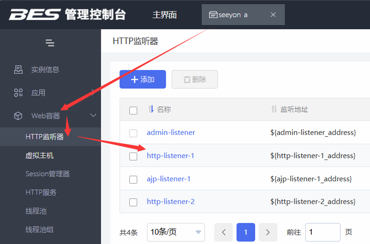
Task: Click the ${http-listener-2_address} cell
Action: (x=313, y=202)
